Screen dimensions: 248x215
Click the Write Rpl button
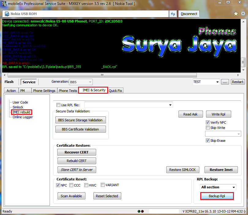pyautogui.click(x=218, y=114)
